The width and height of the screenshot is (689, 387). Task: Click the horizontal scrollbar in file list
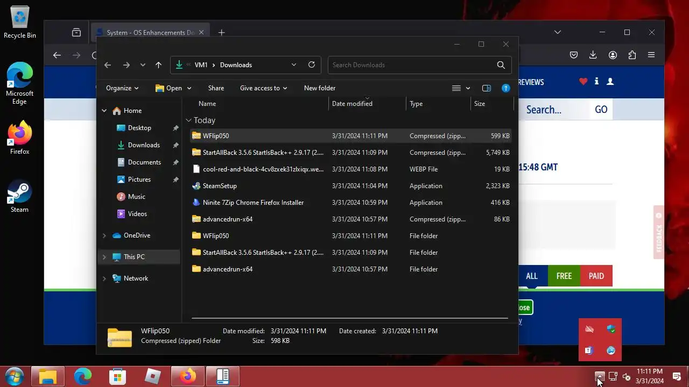[x=350, y=318]
